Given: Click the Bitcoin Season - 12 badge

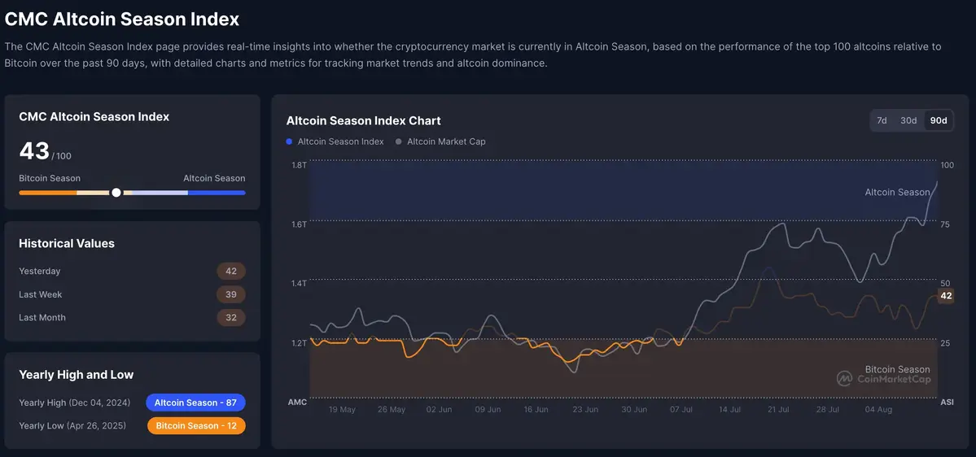Looking at the screenshot, I should [x=196, y=426].
